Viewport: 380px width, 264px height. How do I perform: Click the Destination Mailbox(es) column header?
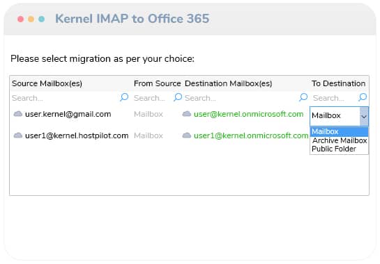click(x=228, y=83)
